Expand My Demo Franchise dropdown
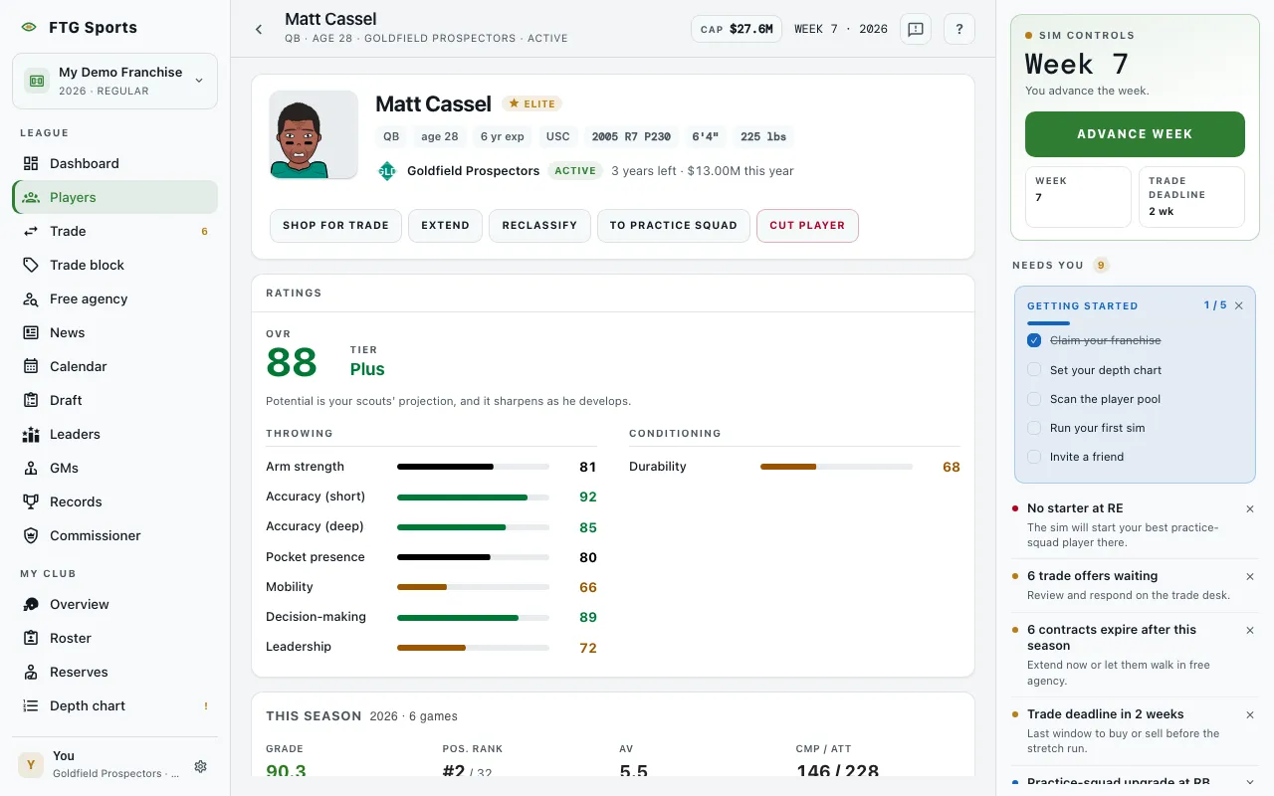 click(114, 81)
